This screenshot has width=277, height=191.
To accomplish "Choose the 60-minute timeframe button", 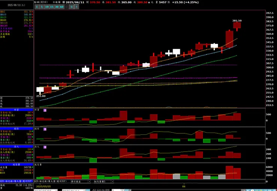I will tap(61, 7).
